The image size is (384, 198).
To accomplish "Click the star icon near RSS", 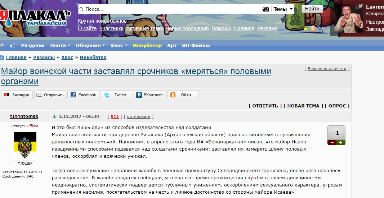I will (306, 29).
